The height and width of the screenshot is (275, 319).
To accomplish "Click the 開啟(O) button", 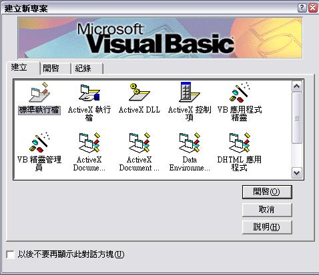I will tap(267, 192).
